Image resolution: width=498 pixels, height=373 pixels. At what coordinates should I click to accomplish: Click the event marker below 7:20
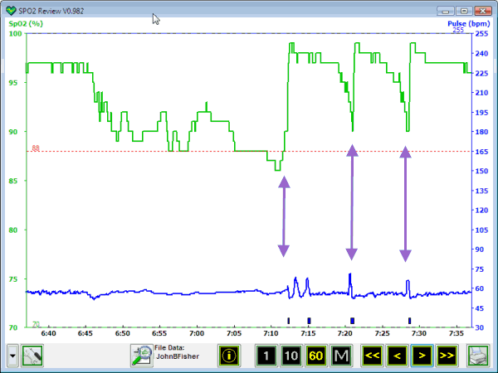point(352,320)
